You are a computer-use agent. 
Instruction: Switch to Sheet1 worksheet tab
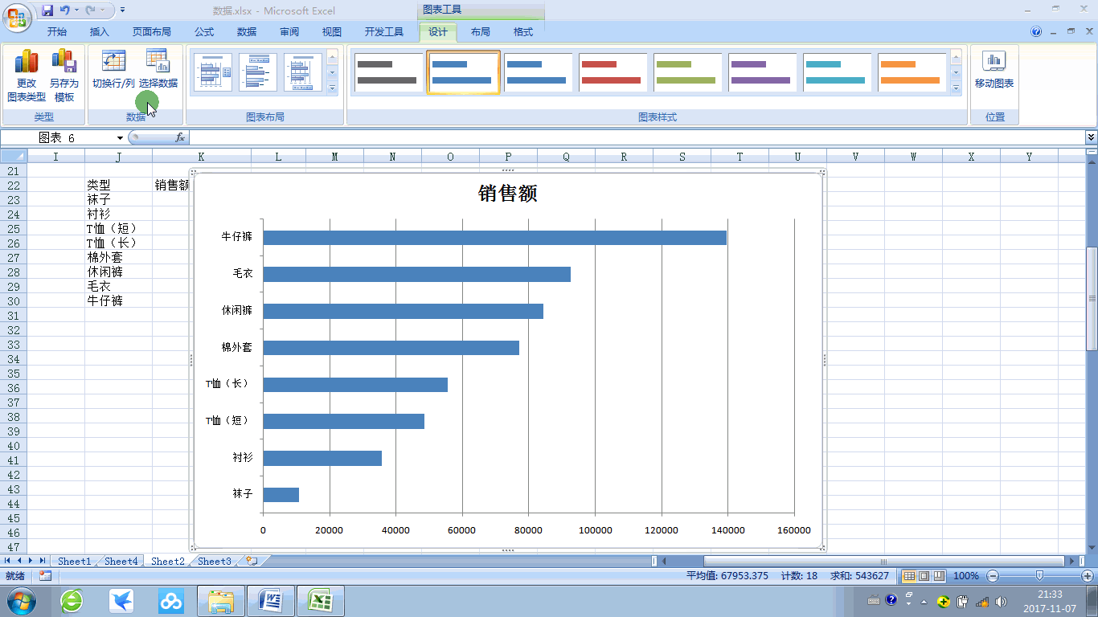pos(74,561)
